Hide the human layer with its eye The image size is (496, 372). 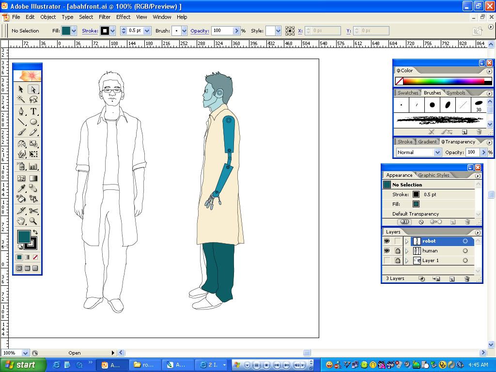387,251
